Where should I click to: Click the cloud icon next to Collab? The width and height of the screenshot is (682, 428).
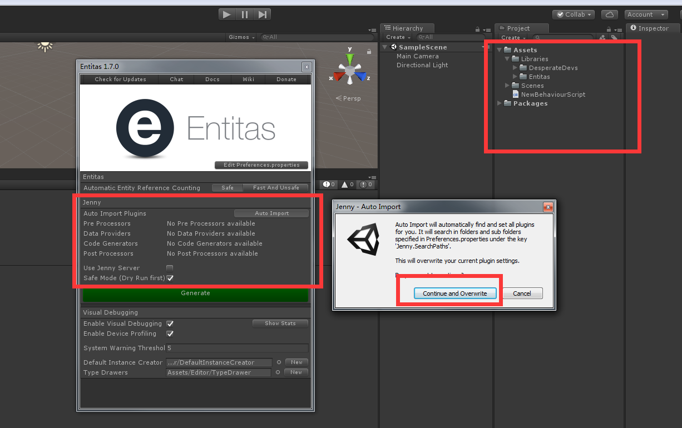[x=609, y=14]
